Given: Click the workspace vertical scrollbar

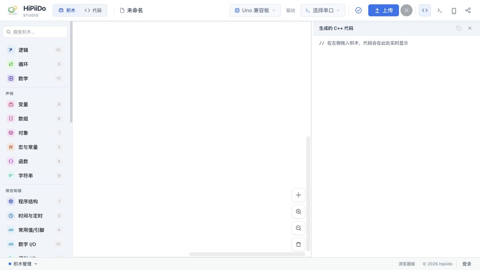Looking at the screenshot, I should [308, 193].
